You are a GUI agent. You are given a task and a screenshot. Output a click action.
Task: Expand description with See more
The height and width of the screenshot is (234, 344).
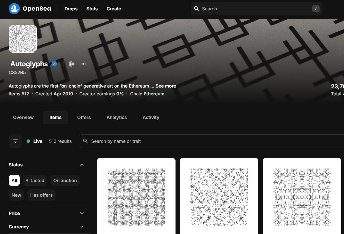click(x=166, y=86)
